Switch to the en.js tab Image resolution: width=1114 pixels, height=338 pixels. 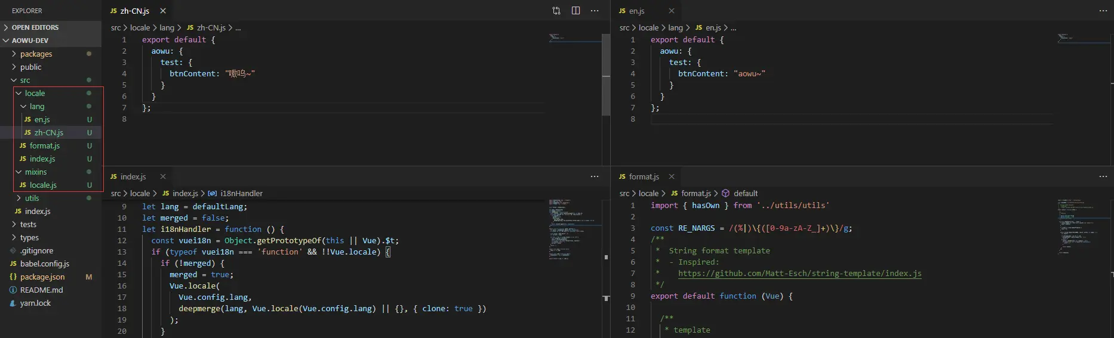[636, 11]
